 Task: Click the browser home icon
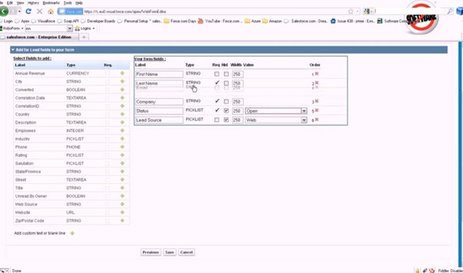(51, 12)
